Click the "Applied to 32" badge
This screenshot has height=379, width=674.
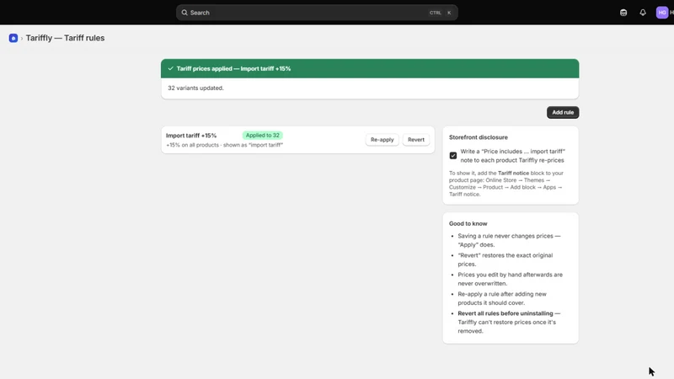coord(262,136)
